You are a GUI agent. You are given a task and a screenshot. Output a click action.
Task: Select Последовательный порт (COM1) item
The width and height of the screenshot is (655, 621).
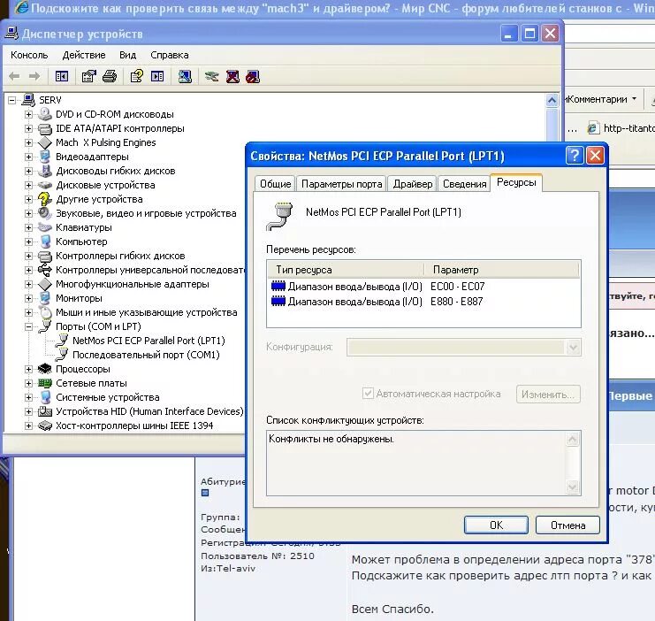[x=146, y=355]
